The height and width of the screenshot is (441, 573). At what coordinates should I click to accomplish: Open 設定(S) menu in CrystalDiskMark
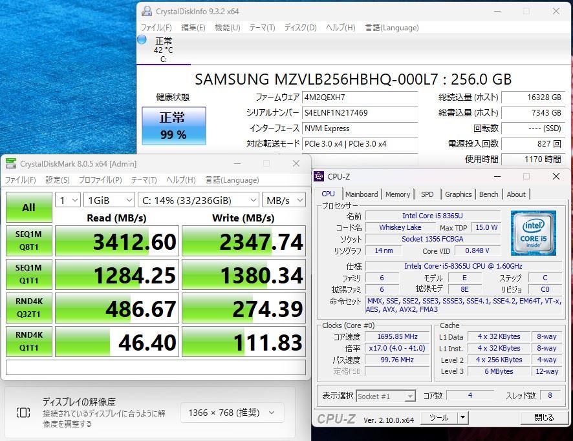(58, 180)
